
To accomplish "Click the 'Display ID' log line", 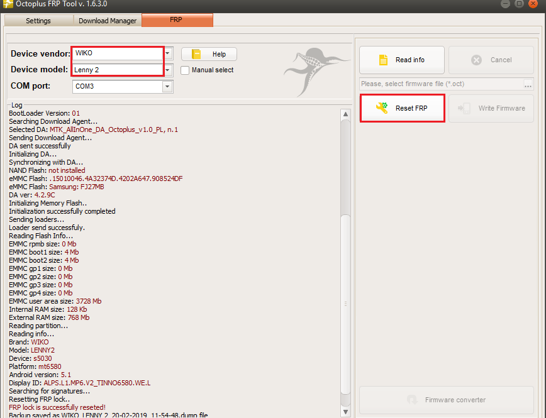I will pos(80,383).
